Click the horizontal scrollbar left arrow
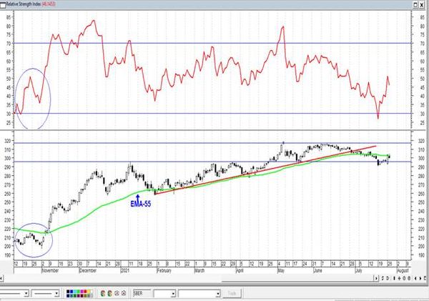The width and height of the screenshot is (429, 301). coord(1,278)
